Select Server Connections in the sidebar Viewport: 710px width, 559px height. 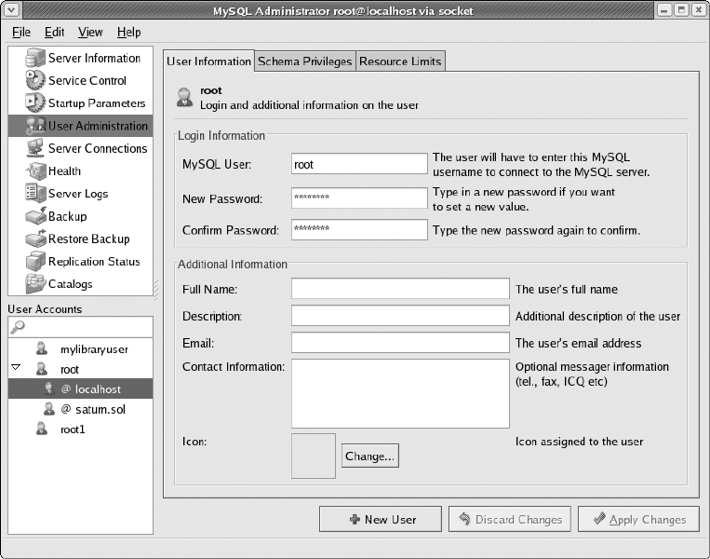pos(98,148)
